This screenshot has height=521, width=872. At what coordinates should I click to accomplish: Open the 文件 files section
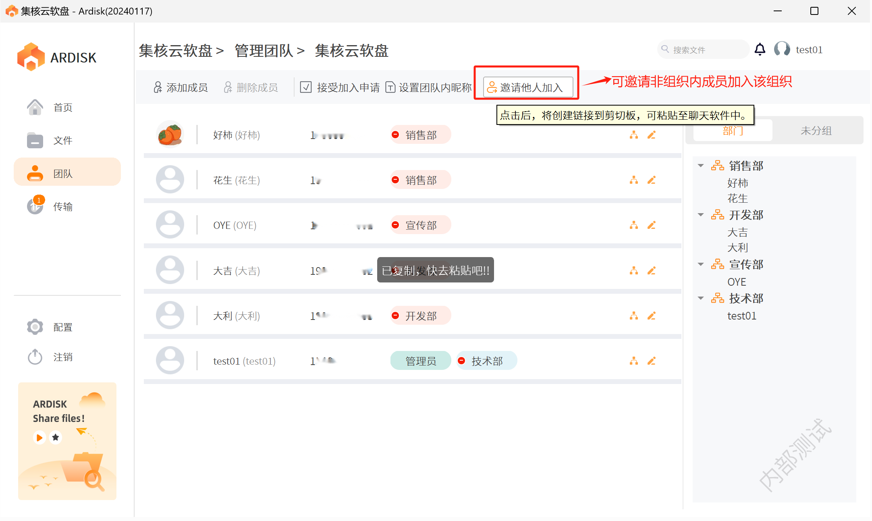click(x=62, y=141)
